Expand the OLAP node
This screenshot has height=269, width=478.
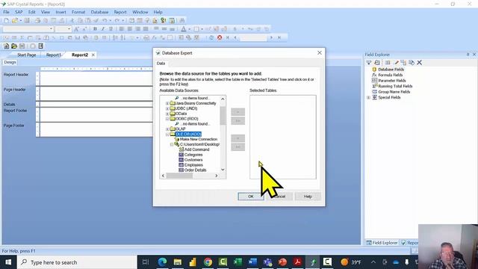[167, 129]
